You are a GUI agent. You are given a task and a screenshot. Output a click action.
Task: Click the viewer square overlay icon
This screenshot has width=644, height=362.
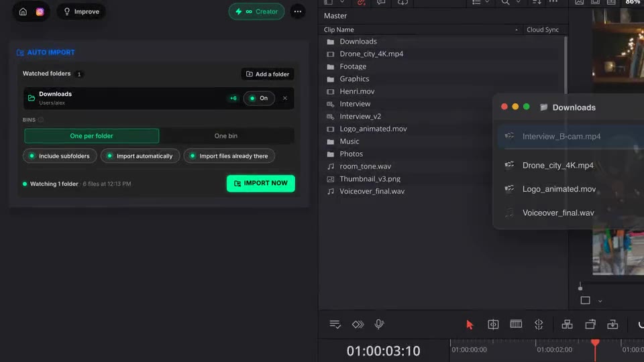pyautogui.click(x=585, y=300)
